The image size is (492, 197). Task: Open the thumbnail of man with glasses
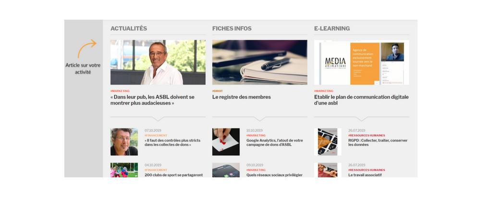coord(124,142)
